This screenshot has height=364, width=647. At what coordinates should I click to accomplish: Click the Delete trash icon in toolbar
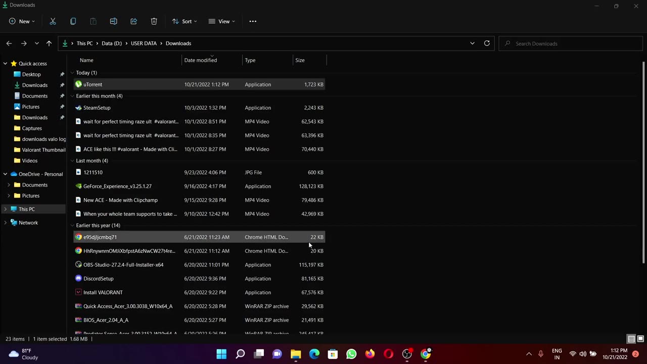[x=154, y=21]
